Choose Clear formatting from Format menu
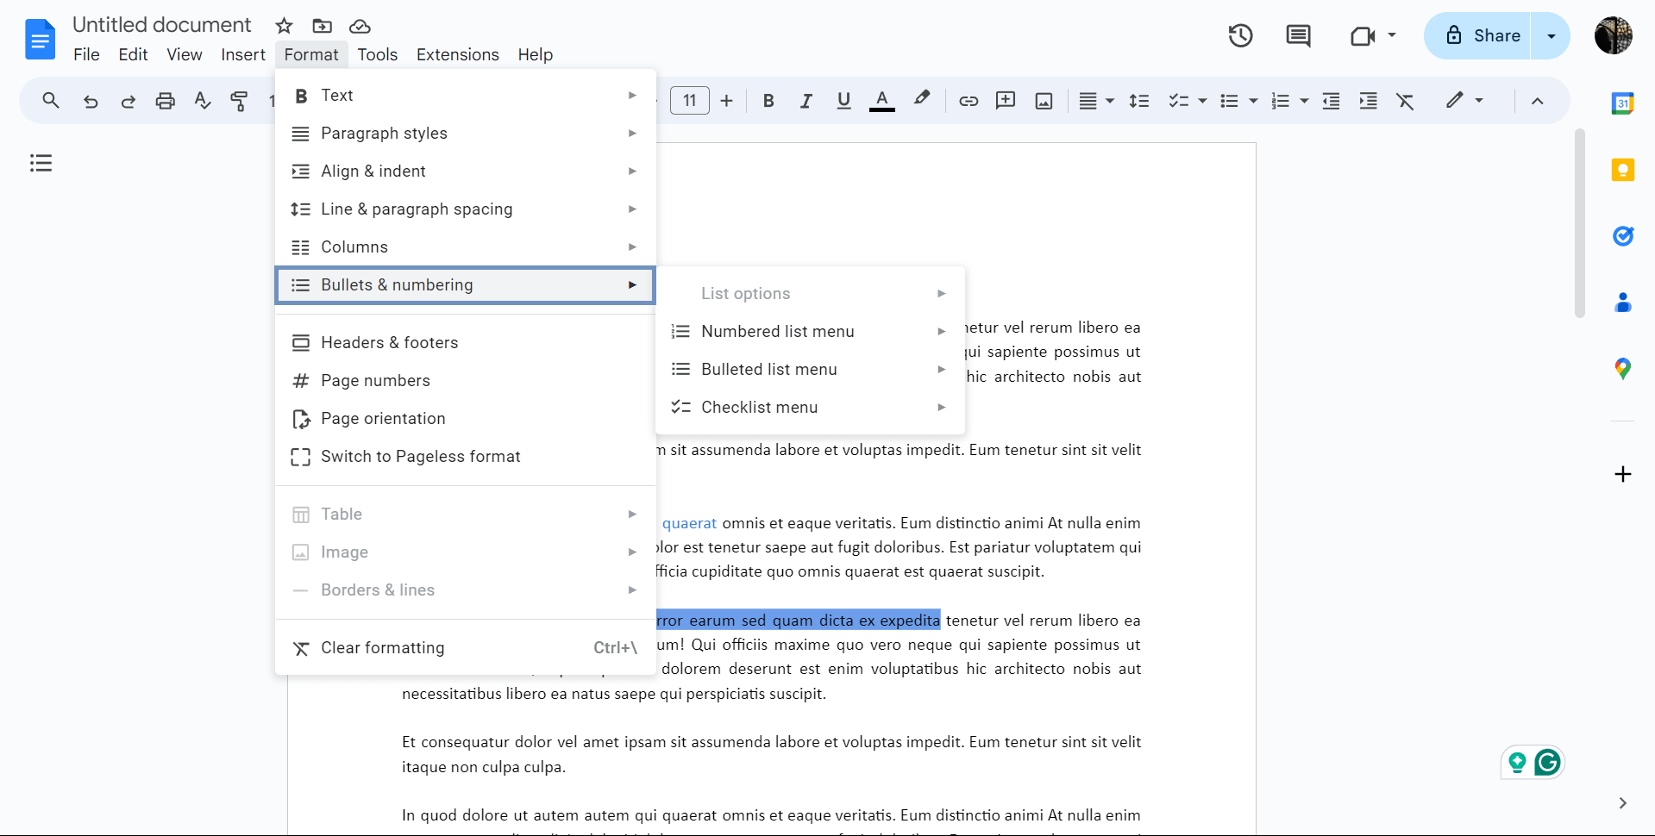Screen dimensions: 1655x836 coord(382,648)
